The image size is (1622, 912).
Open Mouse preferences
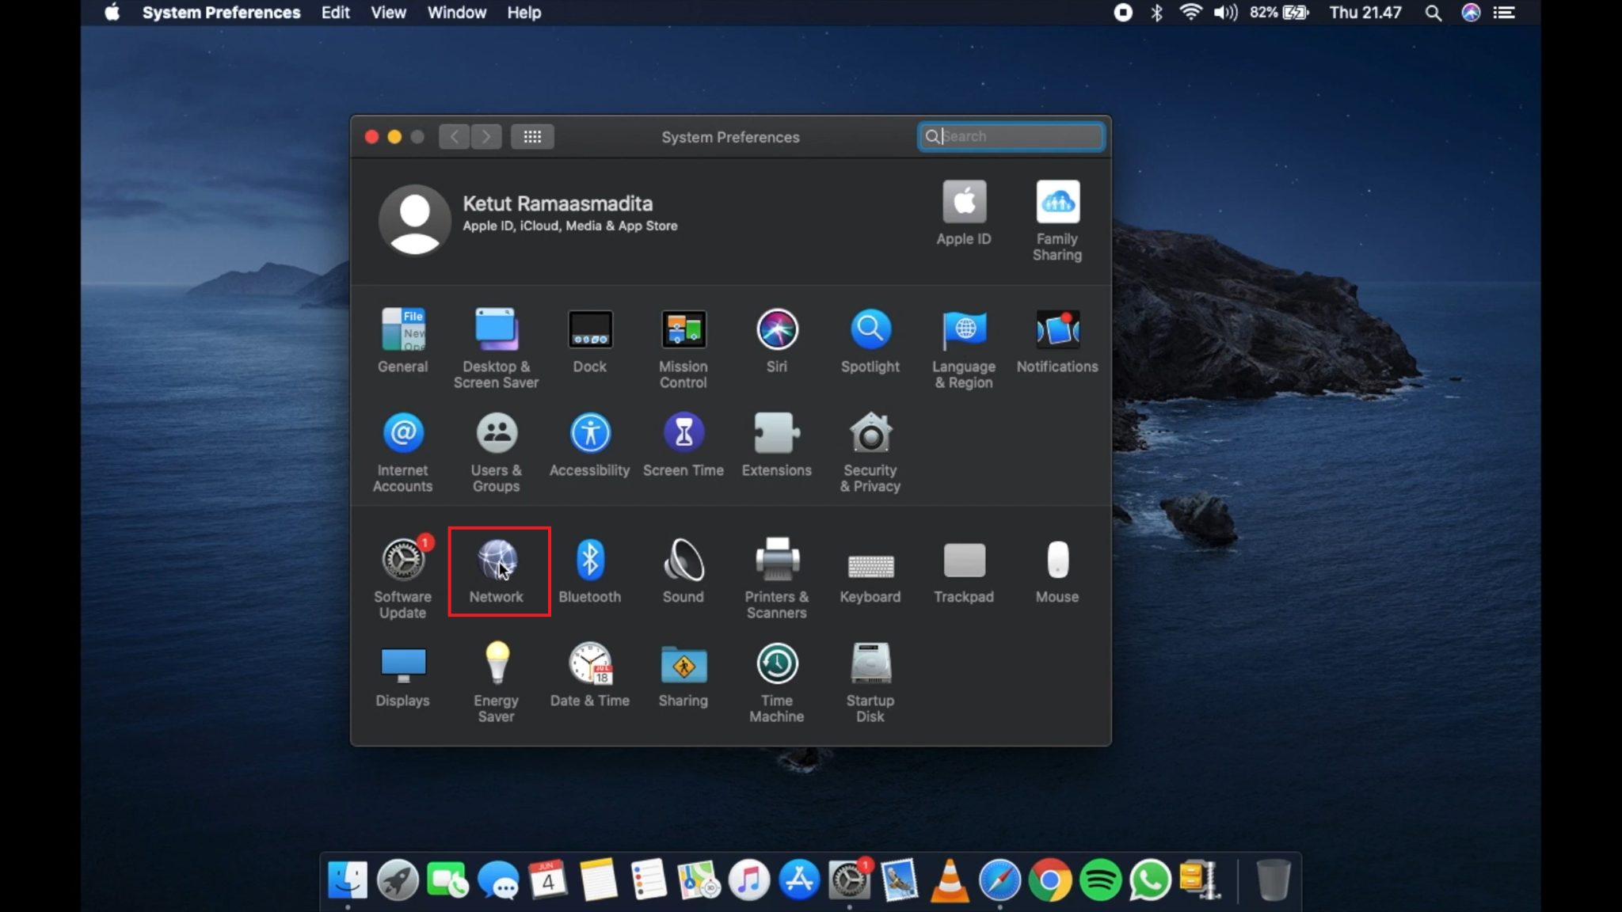click(x=1057, y=571)
